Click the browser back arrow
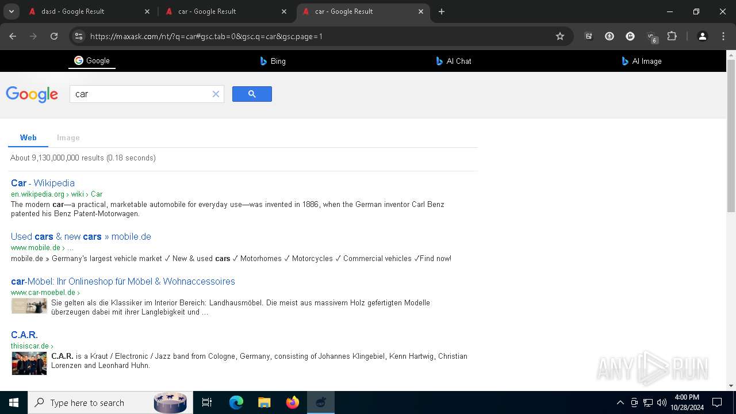This screenshot has width=736, height=414. click(x=13, y=36)
